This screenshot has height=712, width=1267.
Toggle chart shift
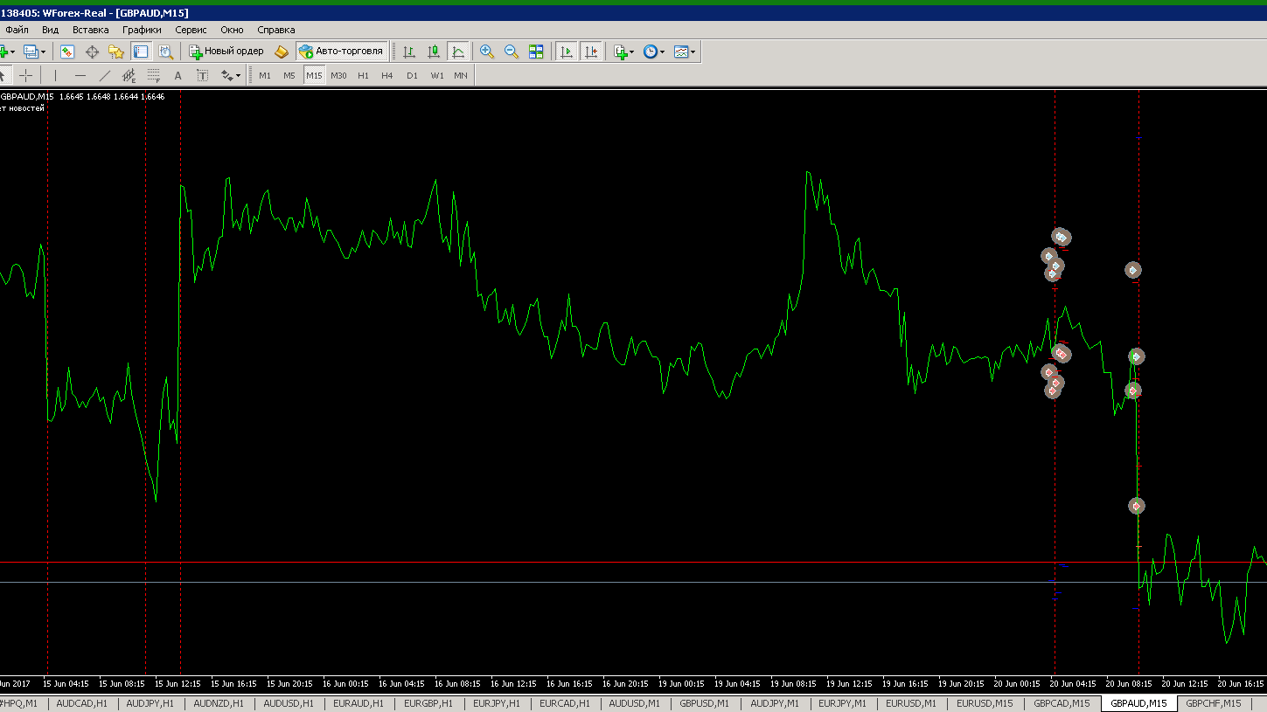pos(591,52)
